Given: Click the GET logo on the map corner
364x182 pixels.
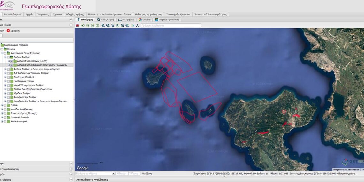Looking at the screenshot, I should click(x=352, y=162).
